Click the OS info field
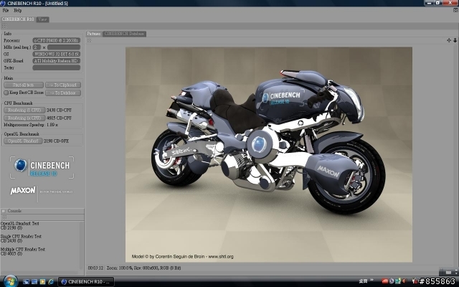The width and height of the screenshot is (459, 287). tap(56, 54)
